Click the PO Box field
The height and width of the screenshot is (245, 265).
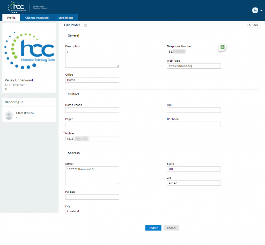coord(92,197)
